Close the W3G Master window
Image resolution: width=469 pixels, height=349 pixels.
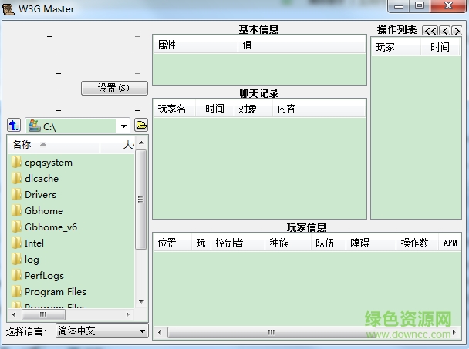click(448, 6)
